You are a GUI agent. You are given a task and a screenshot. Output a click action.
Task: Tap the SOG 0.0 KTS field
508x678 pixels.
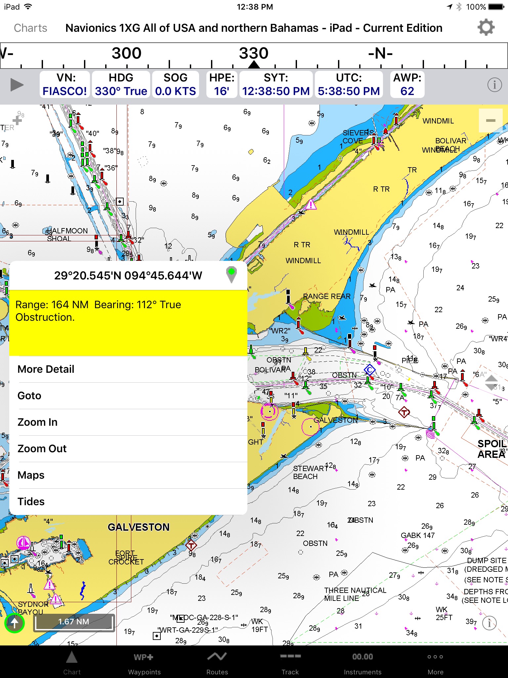[x=176, y=84]
